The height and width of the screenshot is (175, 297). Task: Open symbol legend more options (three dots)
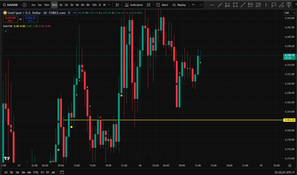click(75, 13)
